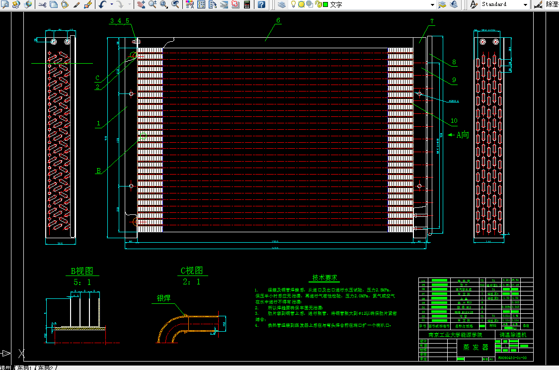Click the part callout number 7
Image resolution: width=559 pixels, height=370 pixels.
coord(432,21)
